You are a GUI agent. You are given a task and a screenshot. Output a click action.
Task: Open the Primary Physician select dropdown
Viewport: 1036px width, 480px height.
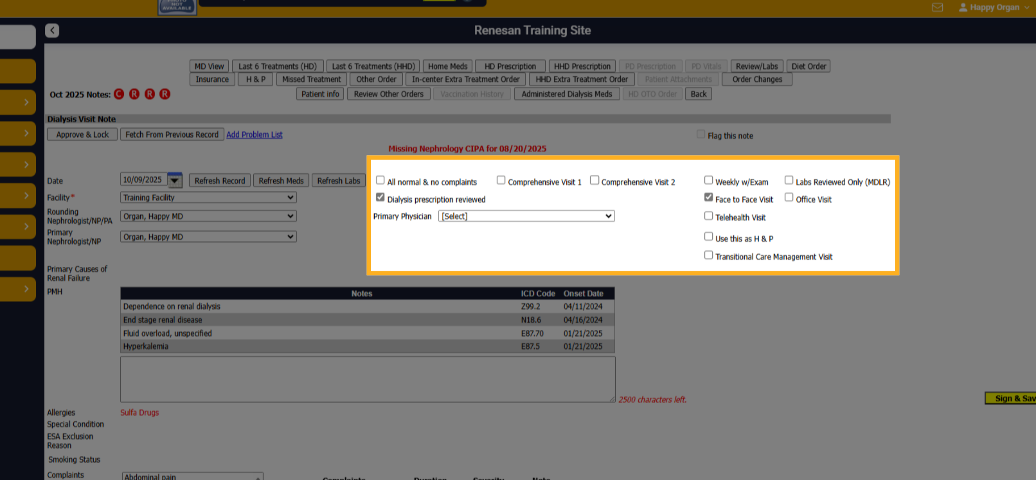(x=527, y=216)
